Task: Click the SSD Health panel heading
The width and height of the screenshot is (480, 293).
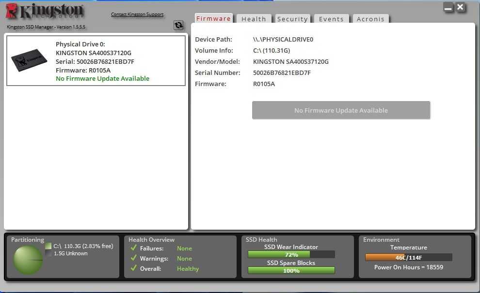Action: [261, 240]
